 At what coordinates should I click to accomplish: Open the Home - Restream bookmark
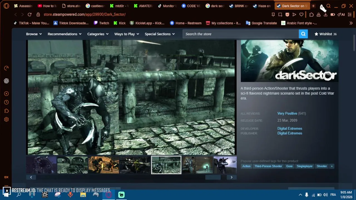pyautogui.click(x=186, y=23)
